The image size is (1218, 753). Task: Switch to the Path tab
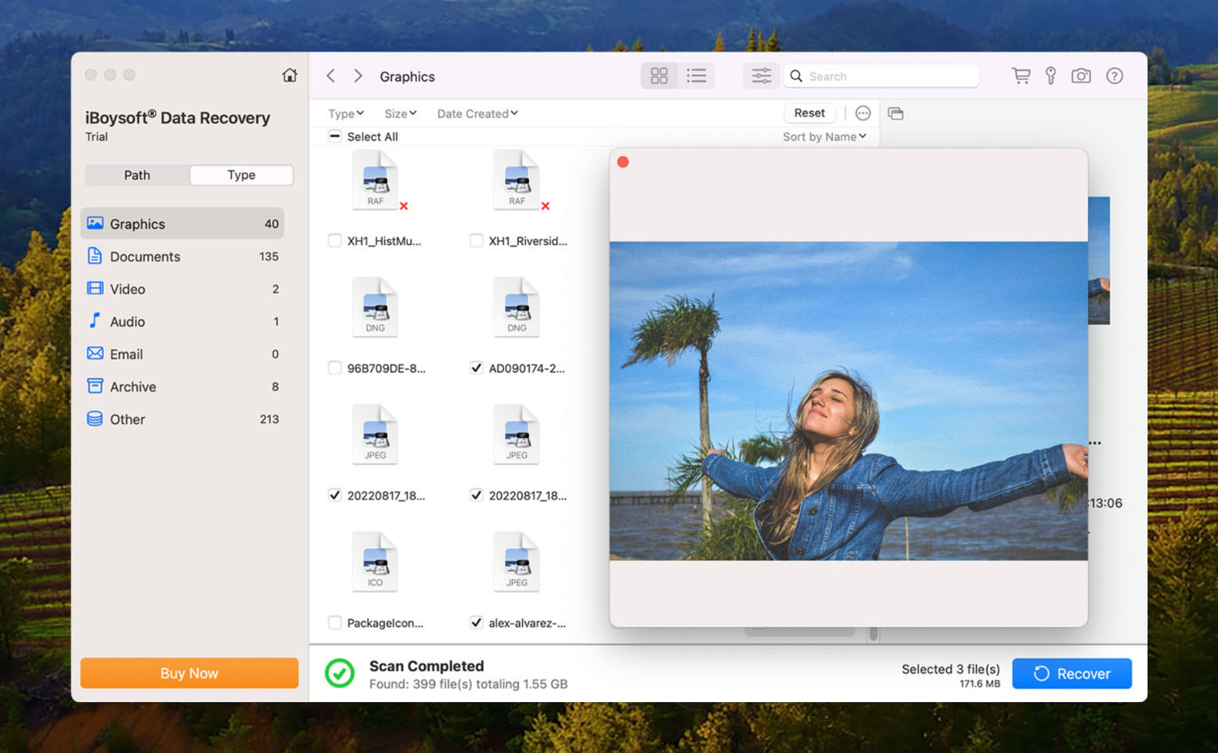click(x=137, y=175)
